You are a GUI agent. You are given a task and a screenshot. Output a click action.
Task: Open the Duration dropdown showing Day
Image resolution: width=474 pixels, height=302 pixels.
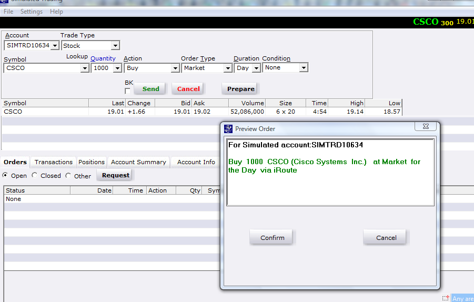(x=256, y=68)
